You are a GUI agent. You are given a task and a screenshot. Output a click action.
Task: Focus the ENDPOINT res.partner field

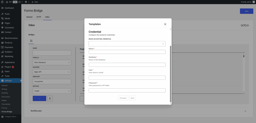52,81
